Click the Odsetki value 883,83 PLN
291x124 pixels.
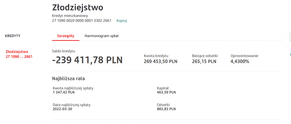pyautogui.click(x=166, y=109)
